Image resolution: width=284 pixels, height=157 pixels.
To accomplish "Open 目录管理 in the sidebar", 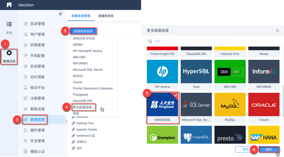I will pos(34,24).
